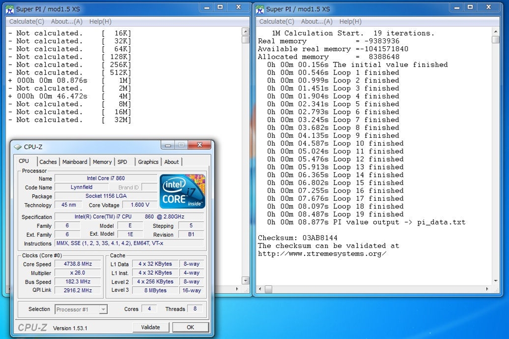The image size is (509, 339).
Task: Open Help(H) menu in the calculation log window
Action: tap(350, 21)
